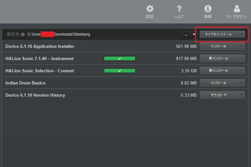
Task: Install Indian Drum Basics
Action: click(x=218, y=83)
